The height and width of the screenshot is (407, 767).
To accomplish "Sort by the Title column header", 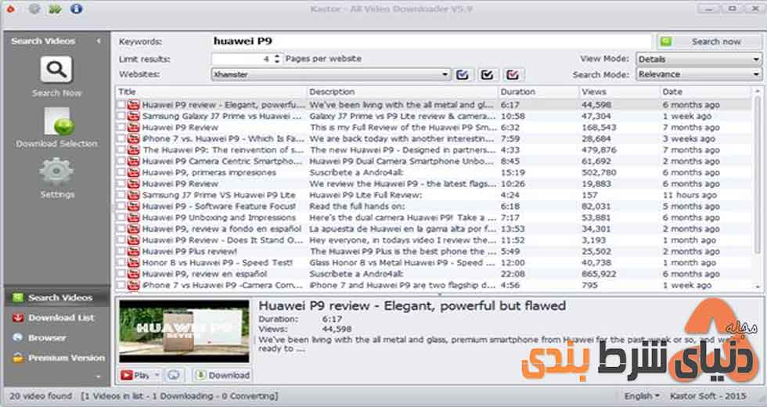I will 211,92.
